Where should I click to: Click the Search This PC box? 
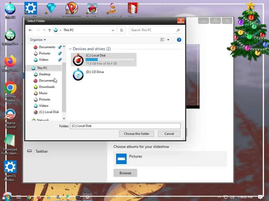[x=156, y=30]
